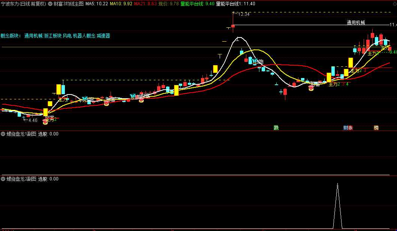Click butterfly signal icon under 12.34 peak

pos(254,60)
